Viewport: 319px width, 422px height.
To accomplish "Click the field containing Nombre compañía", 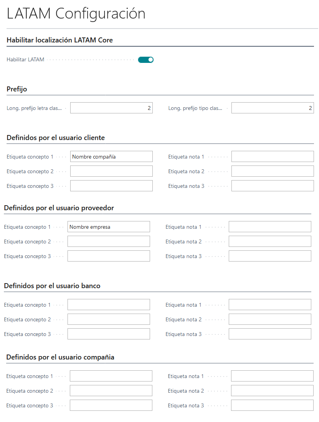I will 111,157.
